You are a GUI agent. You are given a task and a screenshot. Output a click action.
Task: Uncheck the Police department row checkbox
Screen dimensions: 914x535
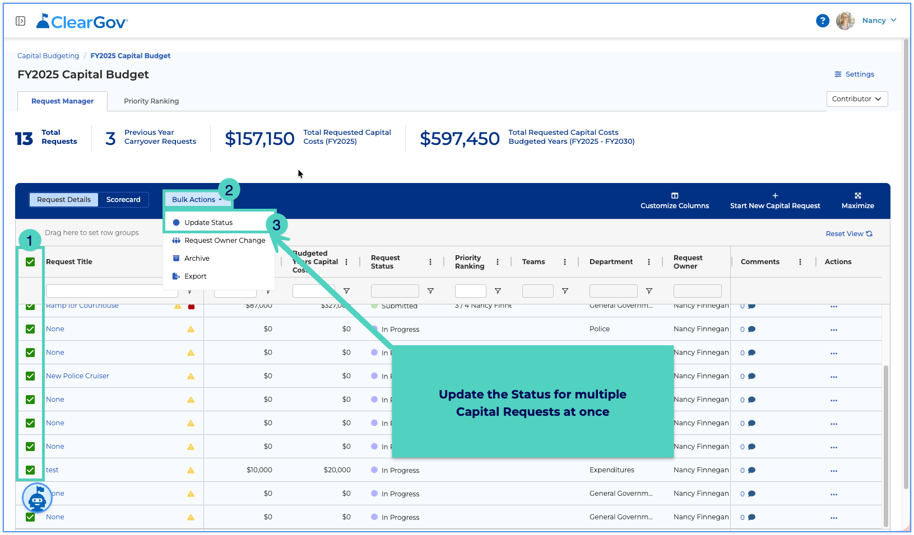[30, 329]
